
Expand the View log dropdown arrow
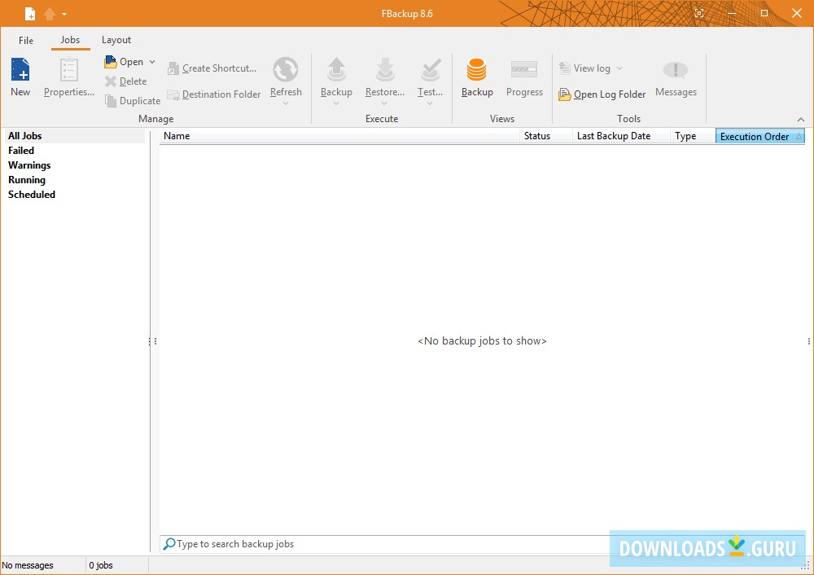[619, 68]
